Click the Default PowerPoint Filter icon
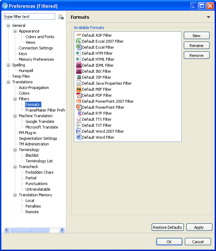Image resolution: width=216 pixels, height=251 pixels. 78,107
